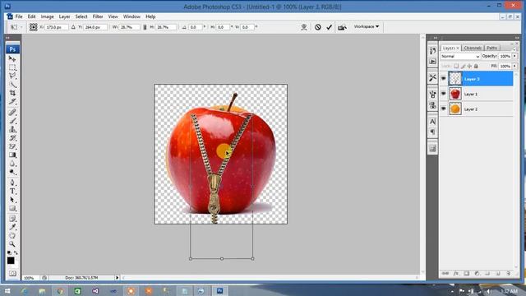
Task: Select the Eyedropper tool
Action: point(12,227)
